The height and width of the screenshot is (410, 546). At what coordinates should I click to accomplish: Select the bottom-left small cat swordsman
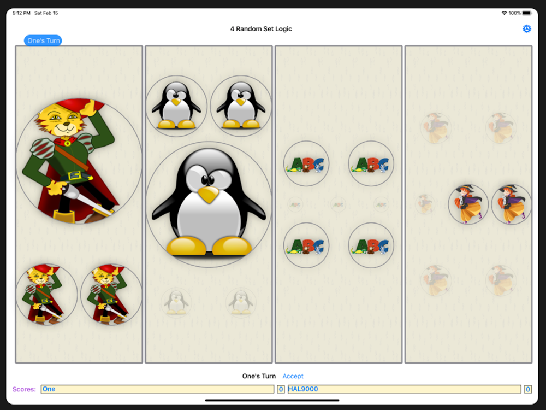[x=46, y=295]
